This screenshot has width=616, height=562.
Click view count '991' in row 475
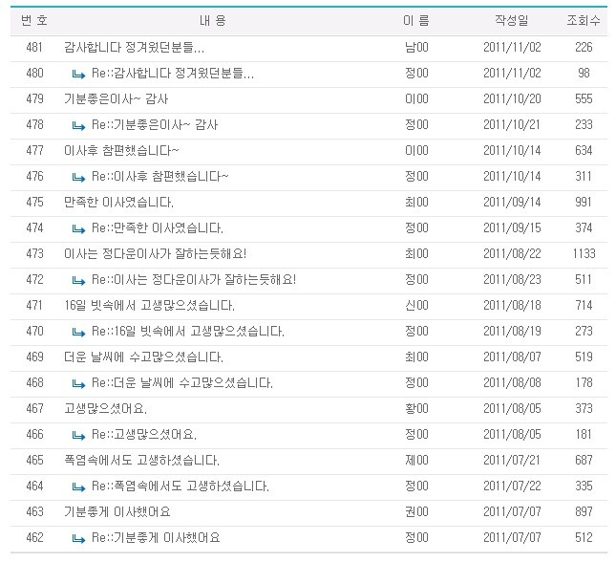[x=584, y=202]
